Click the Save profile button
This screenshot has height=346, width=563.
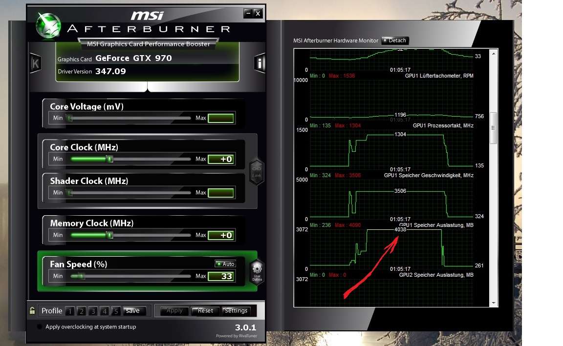[x=134, y=311]
